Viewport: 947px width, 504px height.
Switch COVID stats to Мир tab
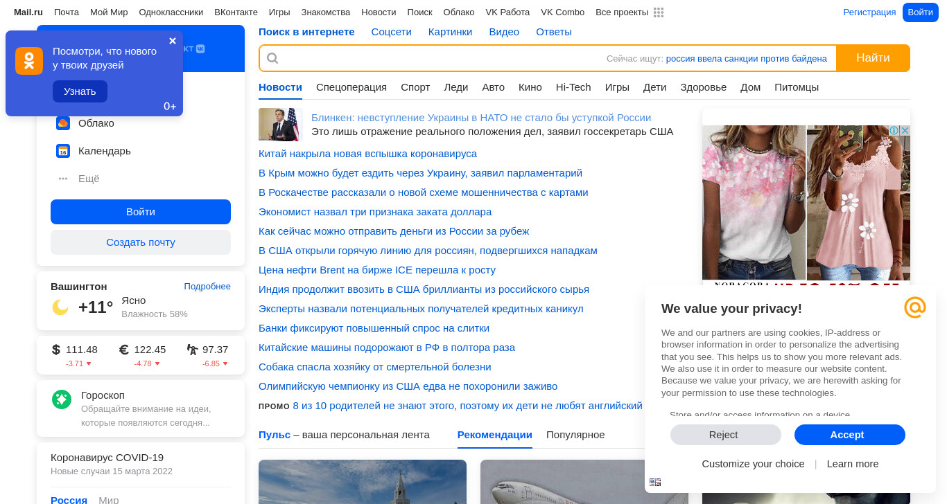109,499
